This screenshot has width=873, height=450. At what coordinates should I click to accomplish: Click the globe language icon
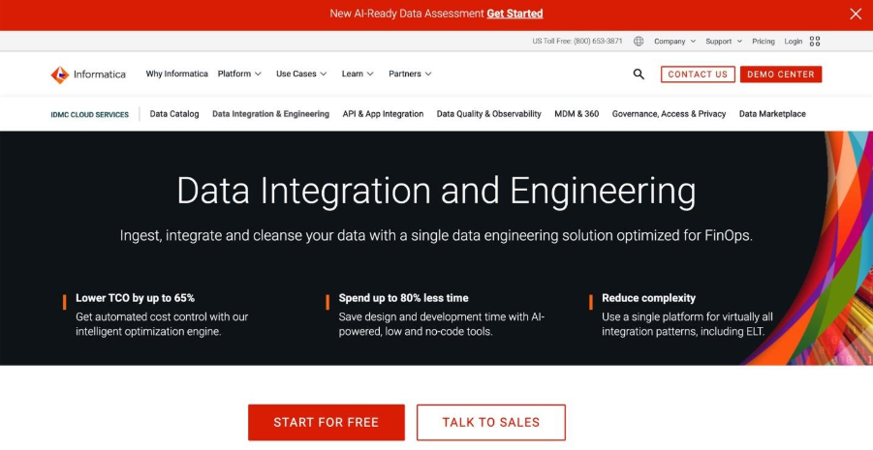coord(639,42)
